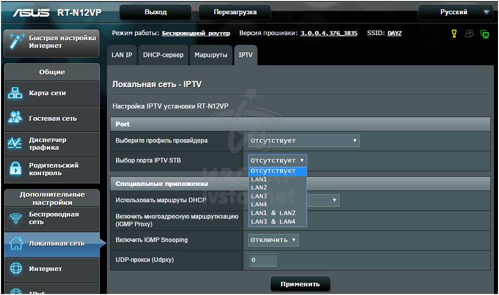The image size is (499, 295).
Task: Click the local network house icon
Action: [x=16, y=244]
